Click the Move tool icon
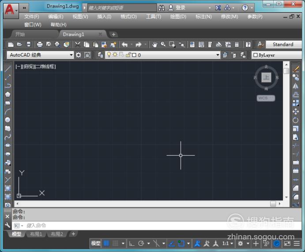The height and width of the screenshot is (252, 305). (296, 111)
